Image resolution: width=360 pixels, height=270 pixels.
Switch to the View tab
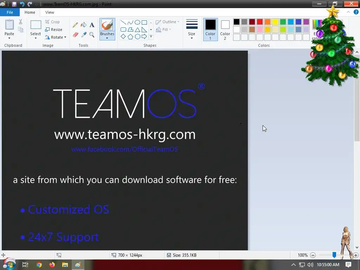(x=50, y=12)
